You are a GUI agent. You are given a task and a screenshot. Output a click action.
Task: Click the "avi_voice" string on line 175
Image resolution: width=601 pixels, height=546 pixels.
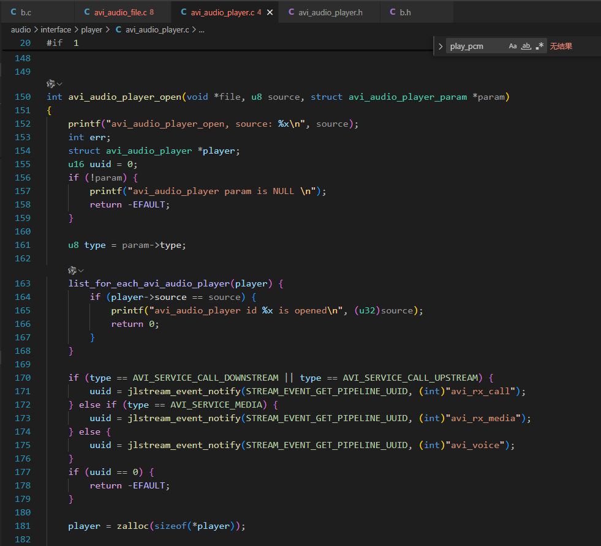(x=475, y=445)
